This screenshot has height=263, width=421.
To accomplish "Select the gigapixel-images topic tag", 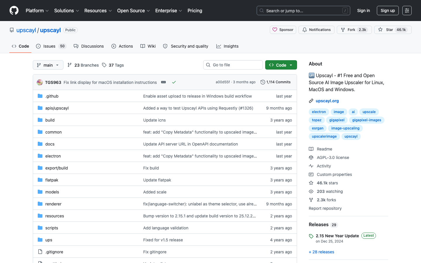I will point(367,120).
